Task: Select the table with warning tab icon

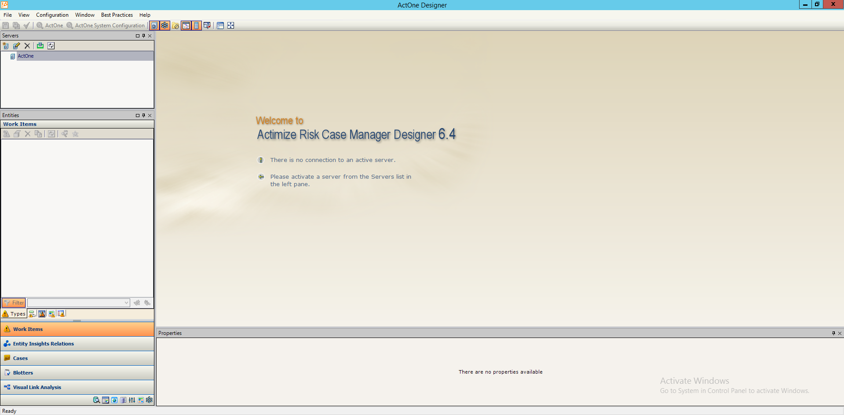Action: (61, 314)
